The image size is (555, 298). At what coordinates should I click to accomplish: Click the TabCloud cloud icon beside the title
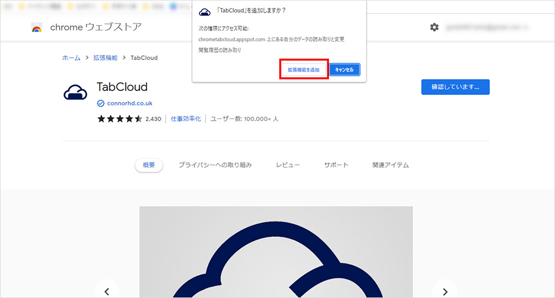click(x=76, y=93)
